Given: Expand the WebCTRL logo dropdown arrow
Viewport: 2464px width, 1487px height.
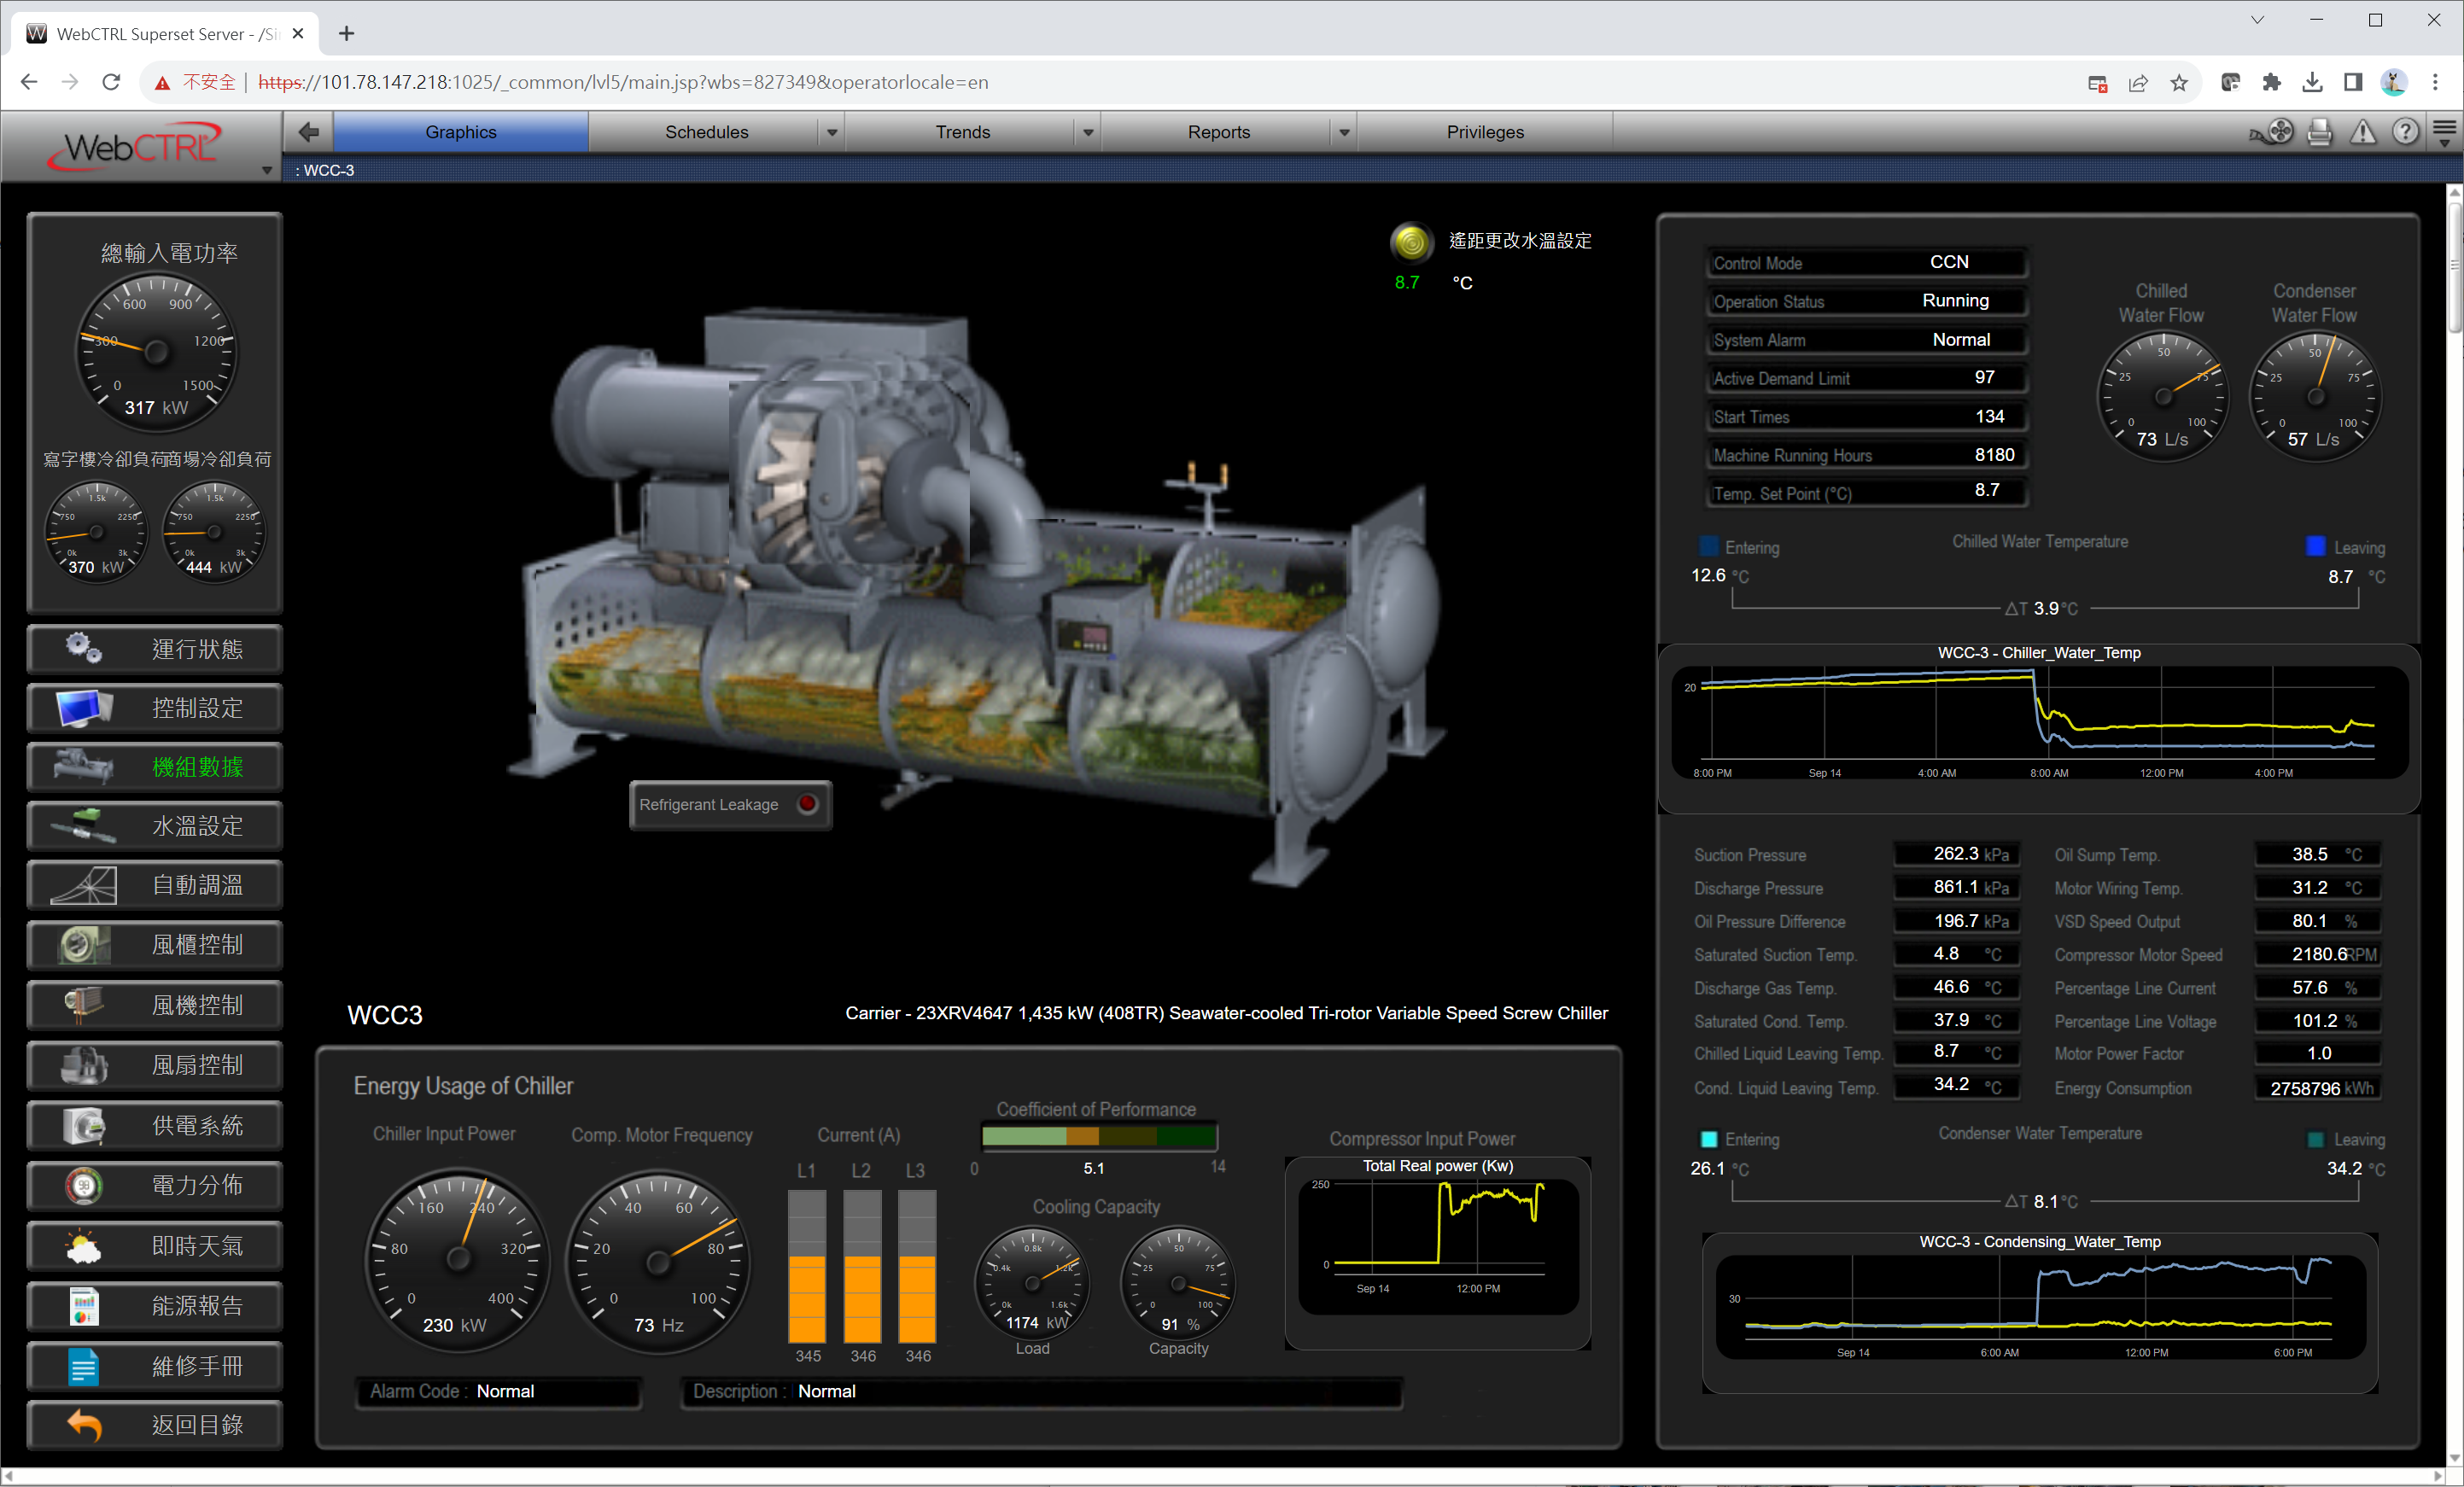Looking at the screenshot, I should click(267, 170).
